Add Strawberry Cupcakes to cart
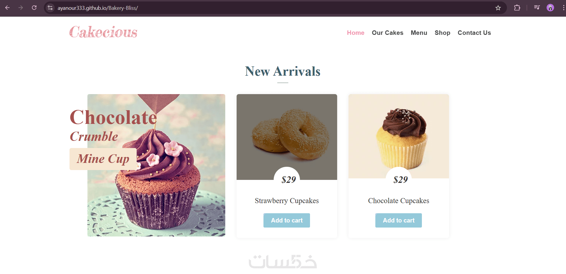This screenshot has height=274, width=566. [287, 220]
